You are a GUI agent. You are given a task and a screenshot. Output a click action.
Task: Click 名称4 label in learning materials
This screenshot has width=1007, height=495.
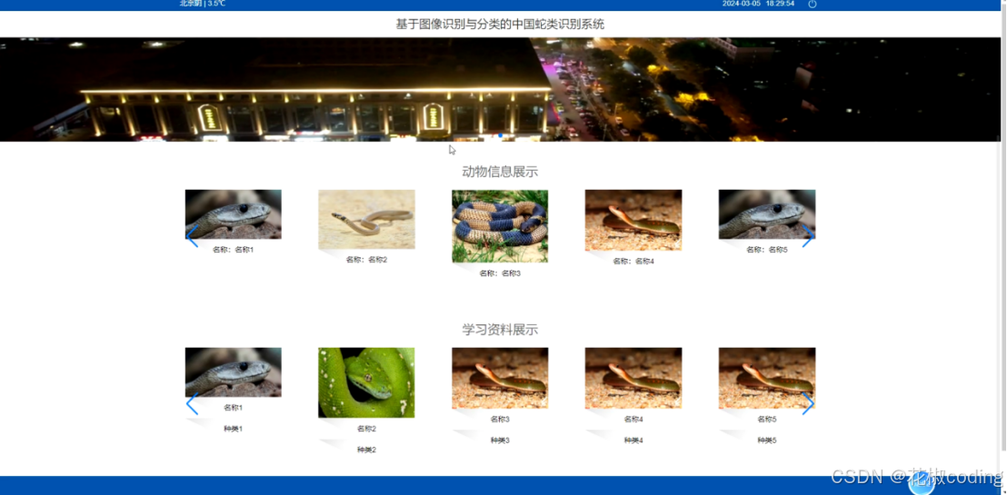pos(633,420)
